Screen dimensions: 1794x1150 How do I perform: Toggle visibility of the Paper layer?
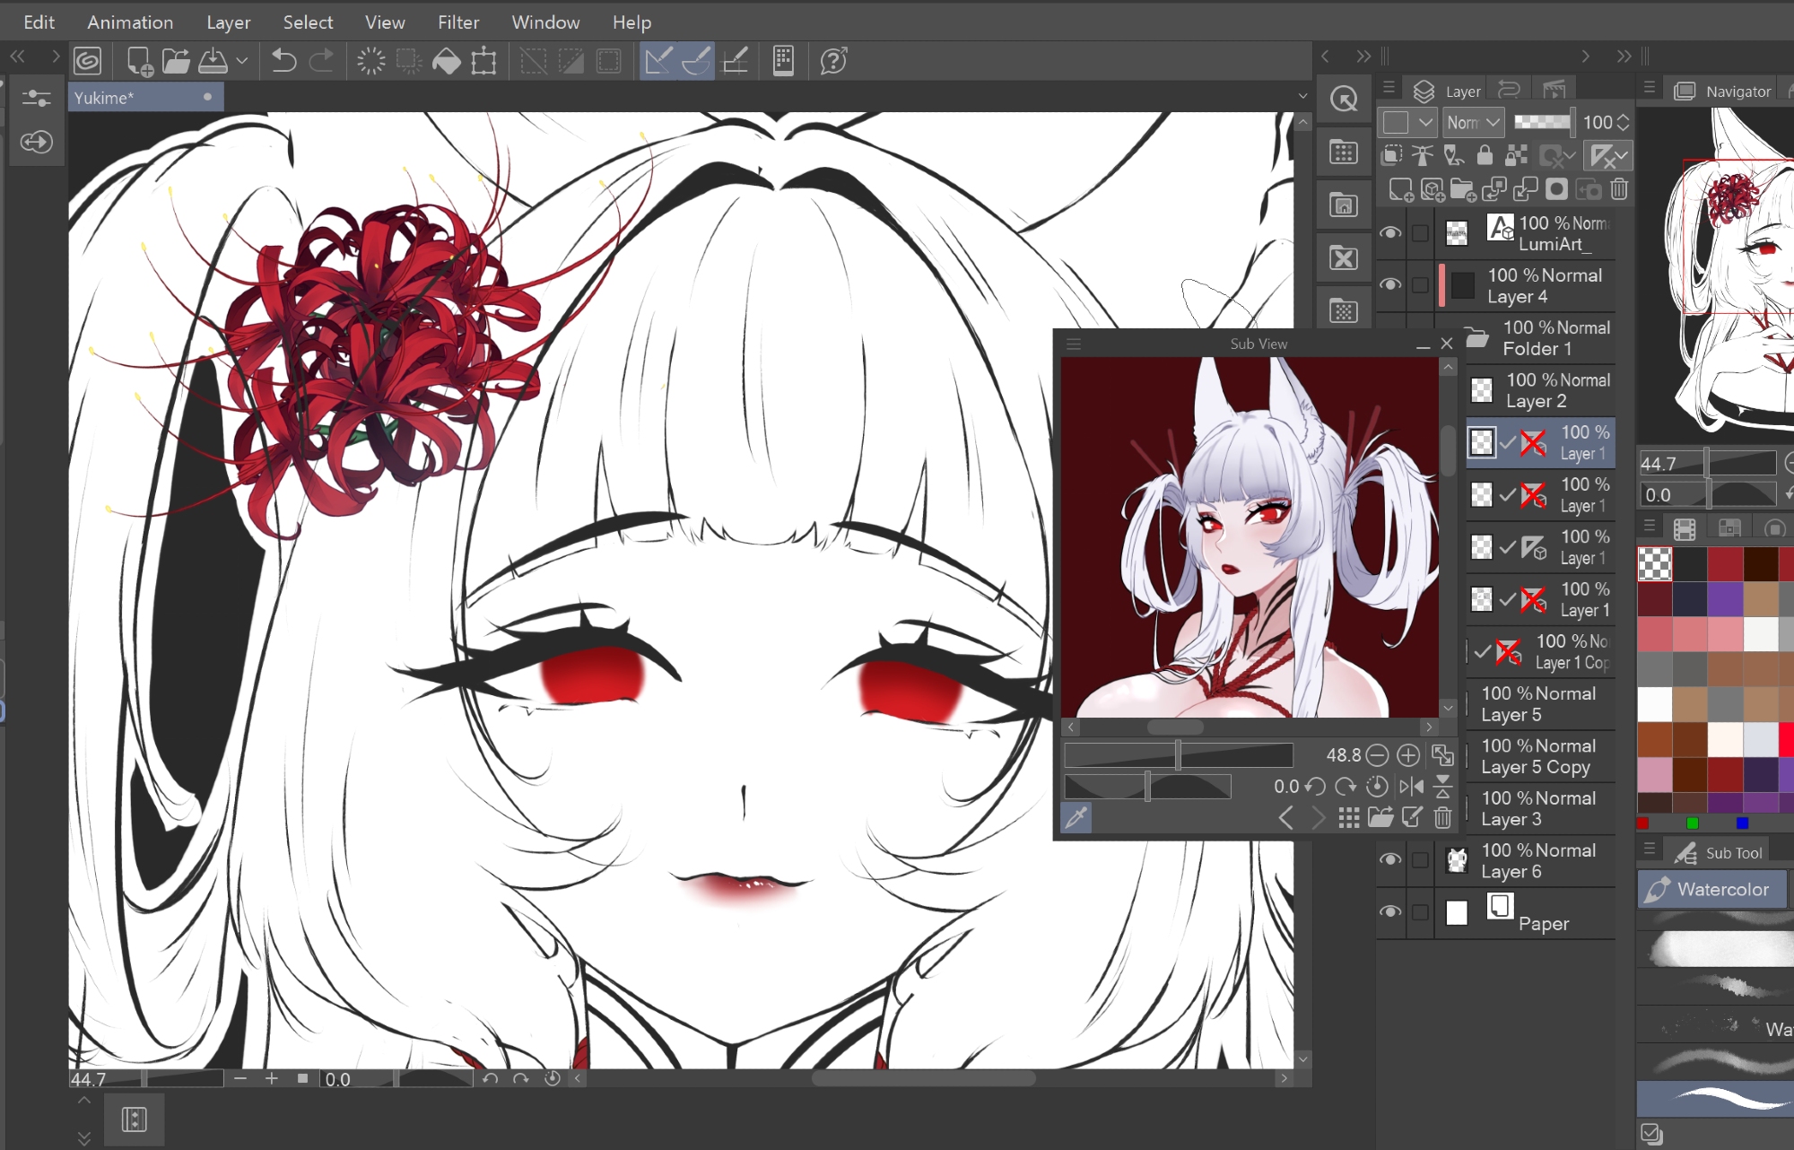[x=1390, y=912]
